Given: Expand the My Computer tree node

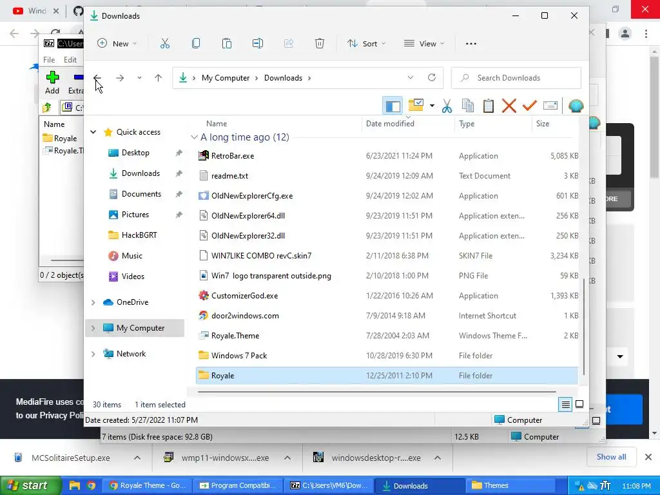Looking at the screenshot, I should pos(93,328).
